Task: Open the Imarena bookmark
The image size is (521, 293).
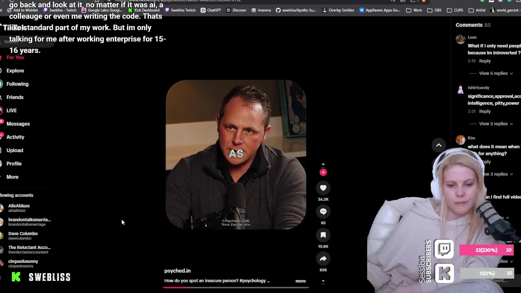Action: (x=261, y=10)
